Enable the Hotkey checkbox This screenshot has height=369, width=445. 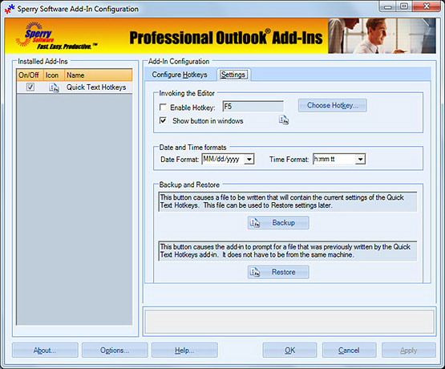[163, 107]
